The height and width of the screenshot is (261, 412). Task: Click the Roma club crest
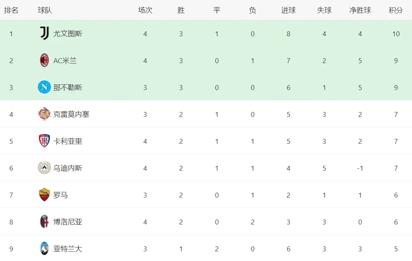coord(44,195)
